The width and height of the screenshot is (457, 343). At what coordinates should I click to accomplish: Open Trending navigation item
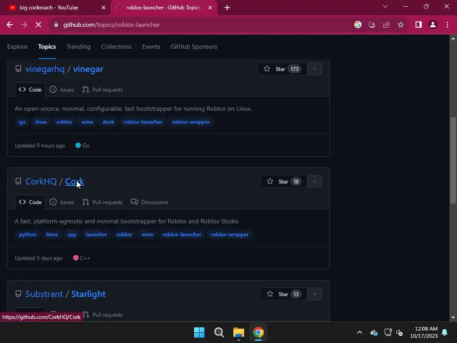pos(79,46)
